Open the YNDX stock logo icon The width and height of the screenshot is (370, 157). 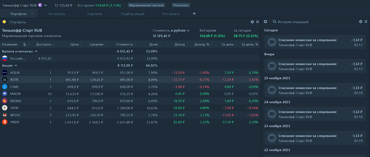click(x=5, y=122)
